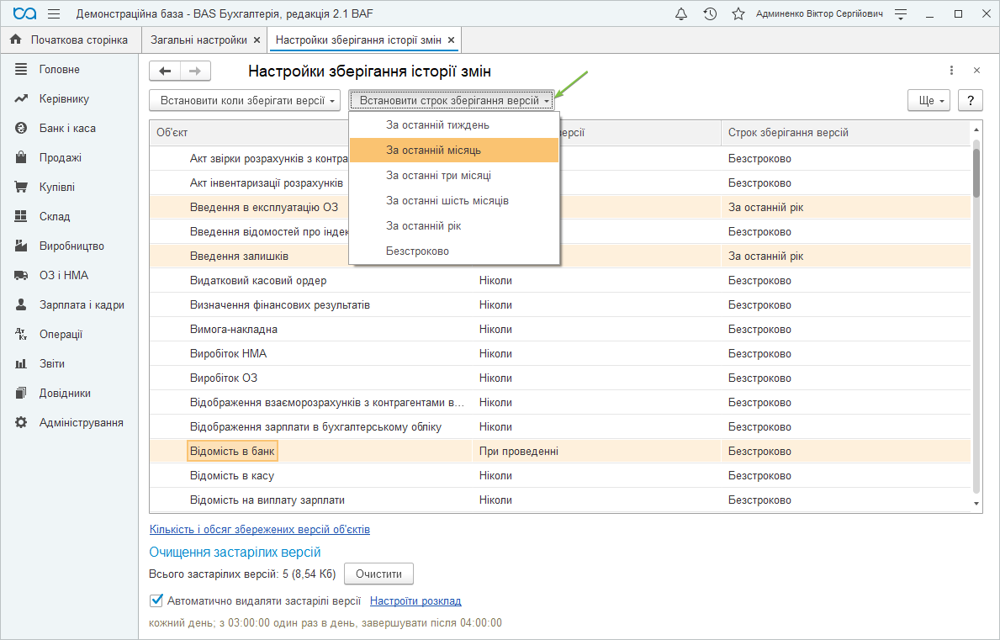Open the Адміністрування gear section

(81, 423)
